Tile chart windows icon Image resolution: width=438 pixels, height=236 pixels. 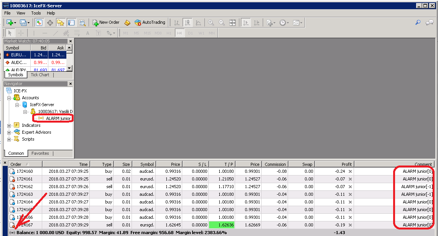coord(232,23)
